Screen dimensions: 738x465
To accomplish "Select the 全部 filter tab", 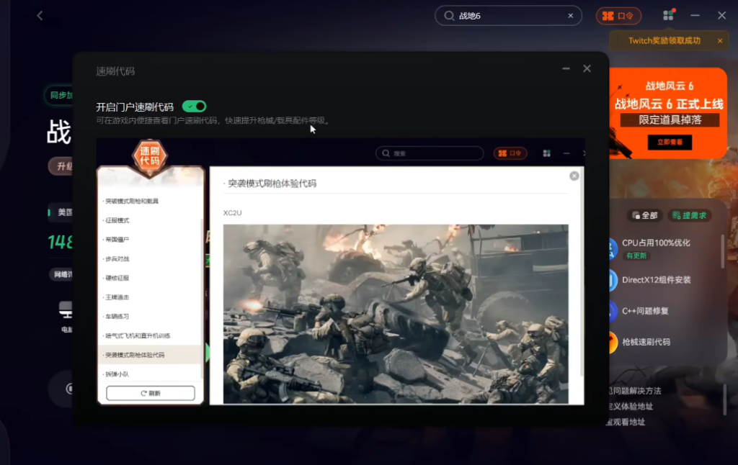I will [644, 215].
